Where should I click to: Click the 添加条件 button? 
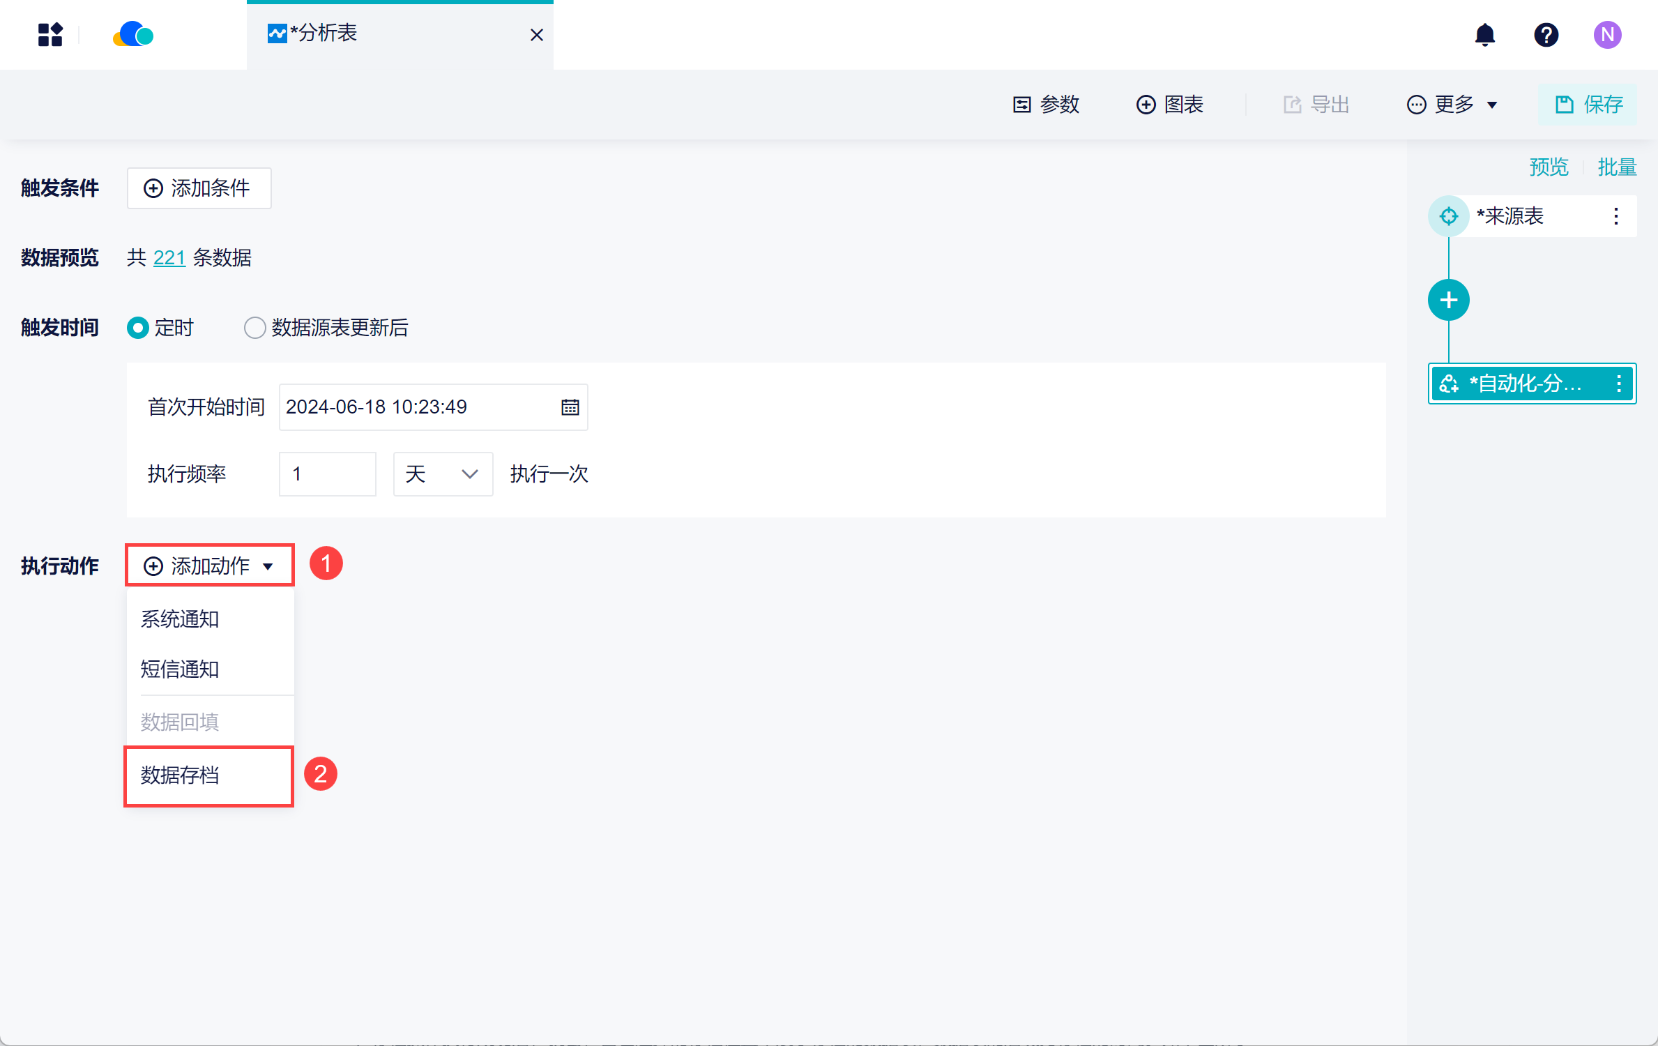[199, 188]
